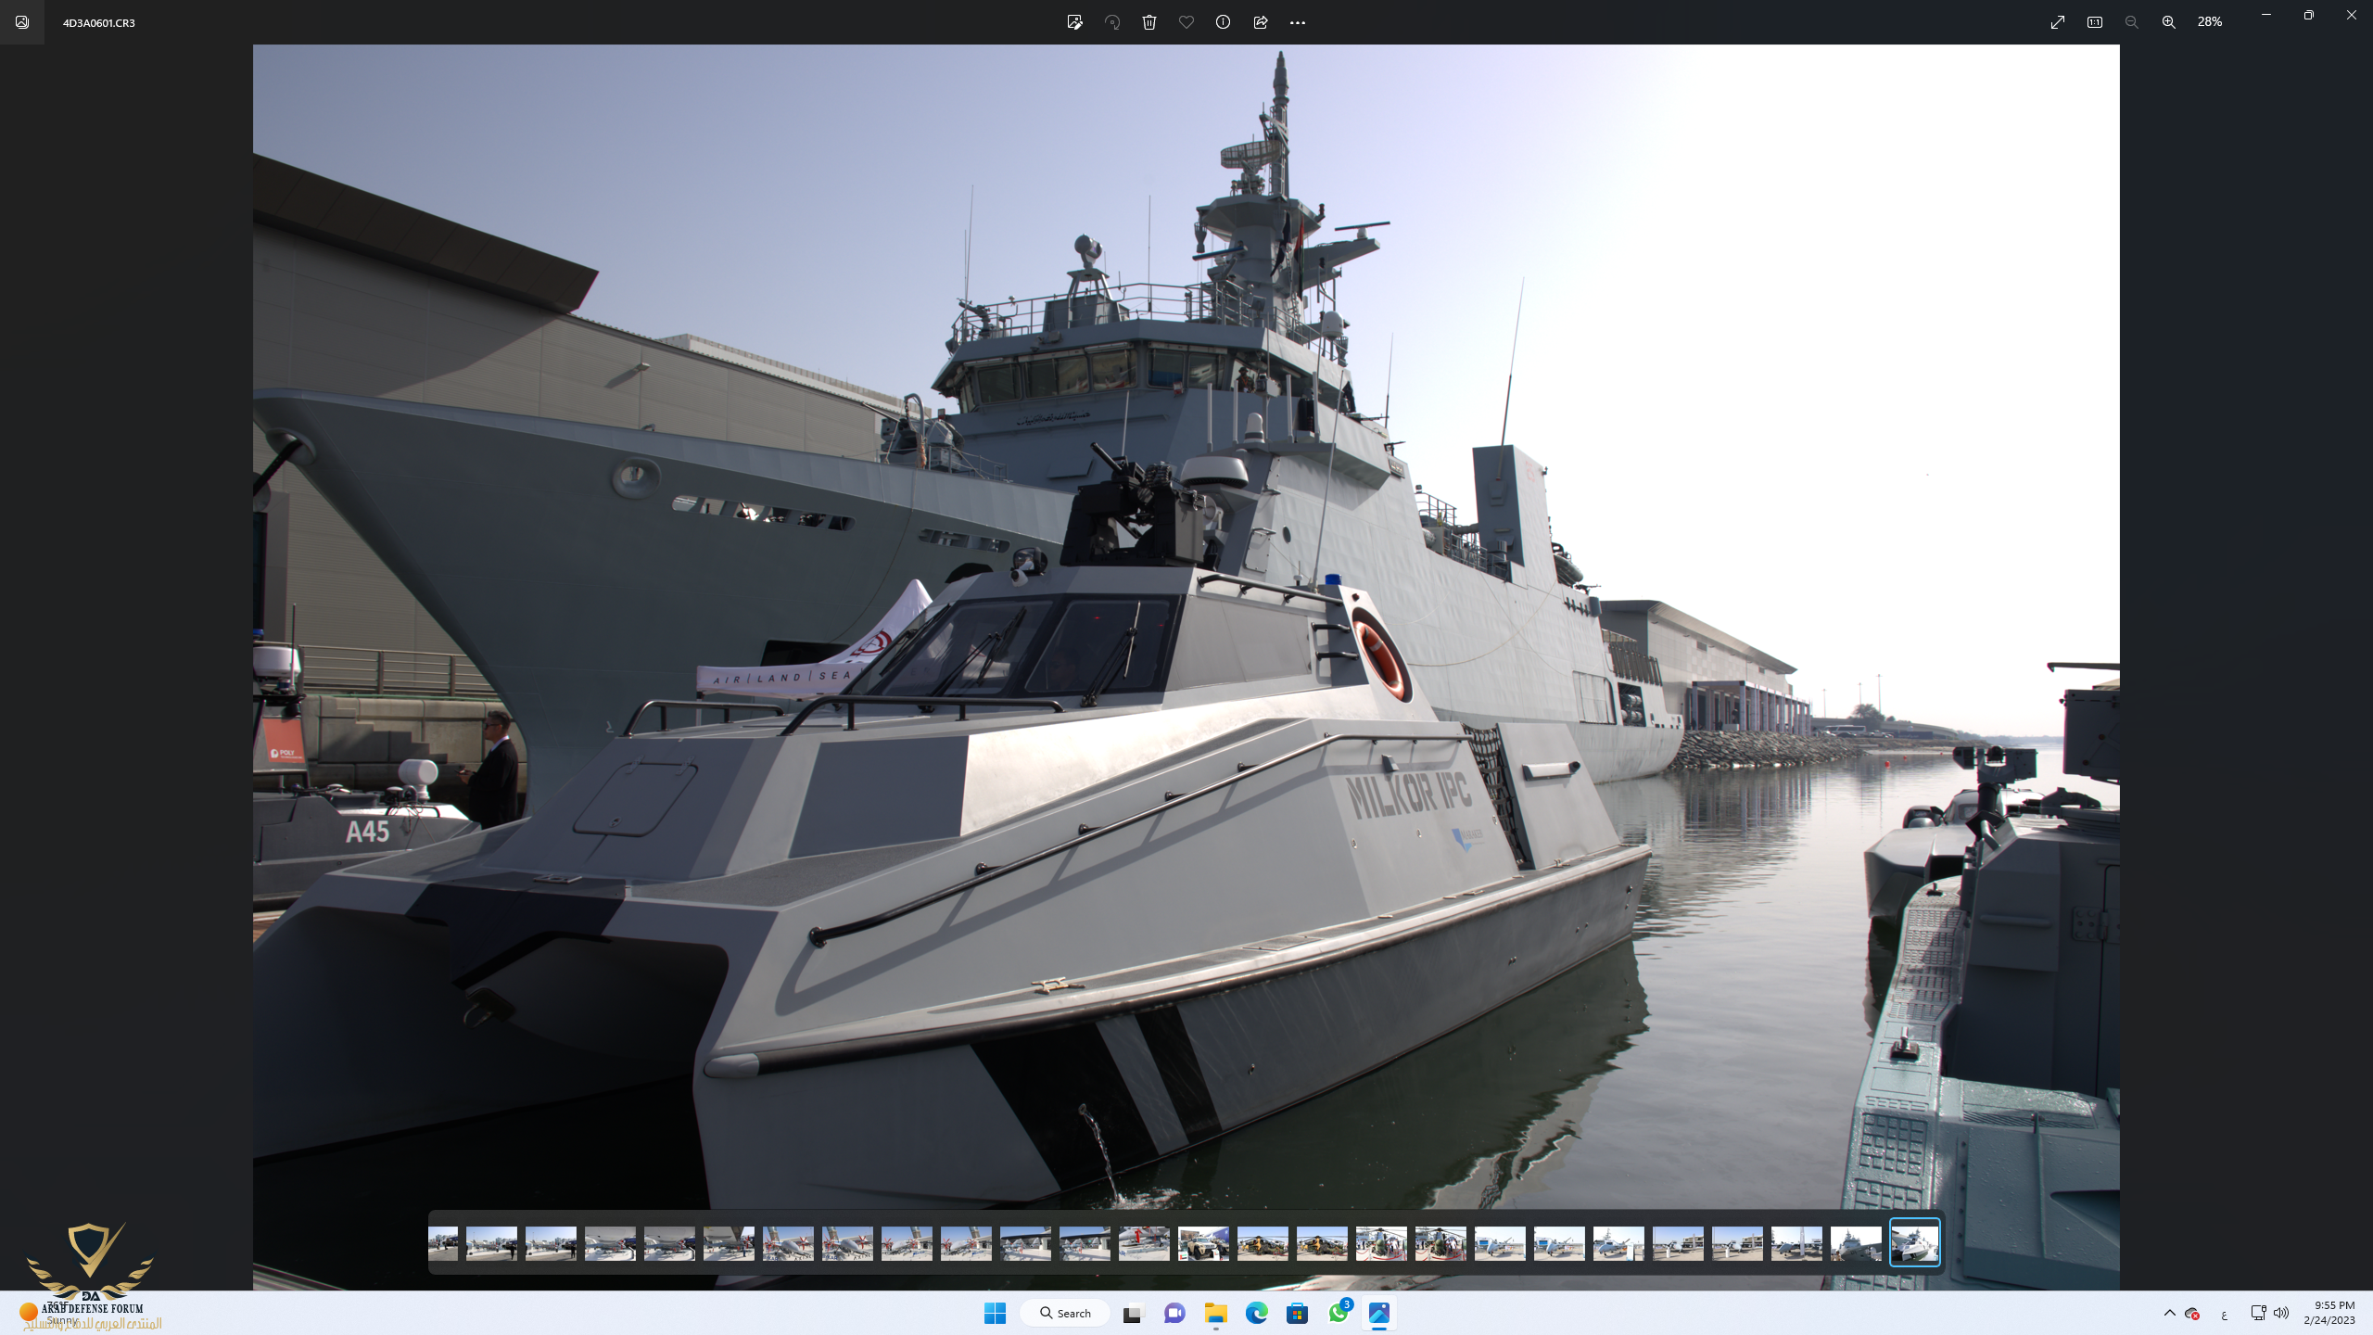Open the See more three-dot menu
2373x1335 pixels.
pos(1298,22)
